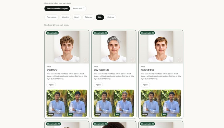View the After photo for Short Curly

coord(77,103)
